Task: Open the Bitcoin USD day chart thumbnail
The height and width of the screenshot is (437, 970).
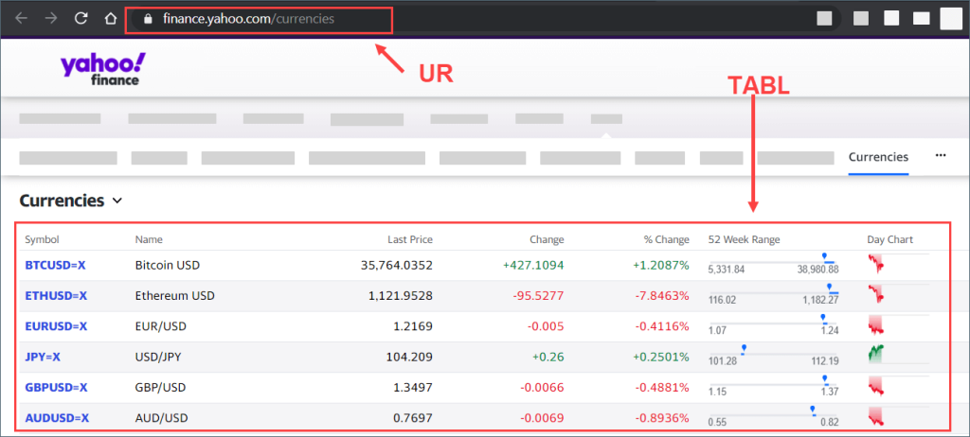Action: 877,264
